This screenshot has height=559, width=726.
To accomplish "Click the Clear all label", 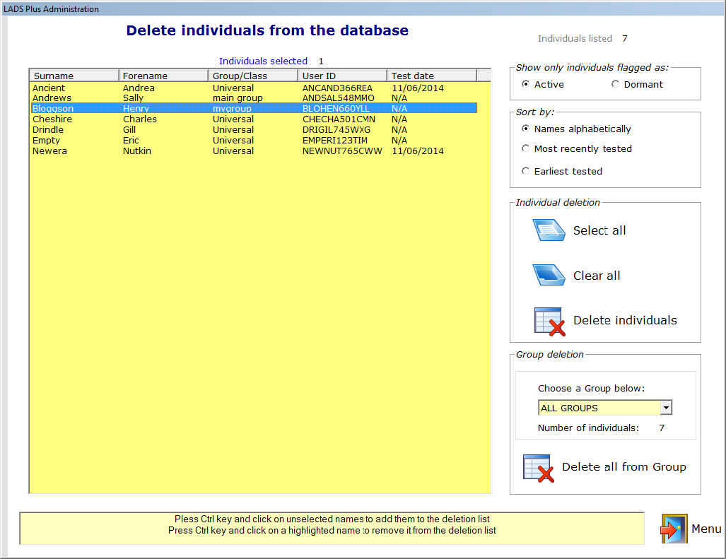I will point(597,276).
